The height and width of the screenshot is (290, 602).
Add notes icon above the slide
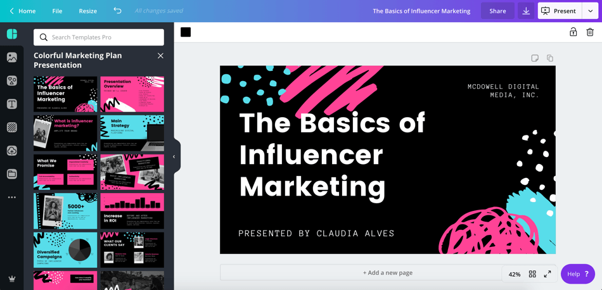(x=535, y=58)
